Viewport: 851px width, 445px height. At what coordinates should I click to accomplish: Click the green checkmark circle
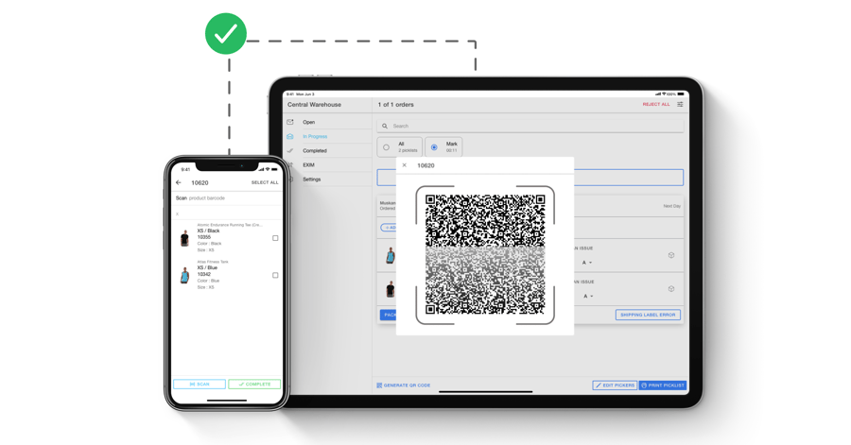(226, 34)
